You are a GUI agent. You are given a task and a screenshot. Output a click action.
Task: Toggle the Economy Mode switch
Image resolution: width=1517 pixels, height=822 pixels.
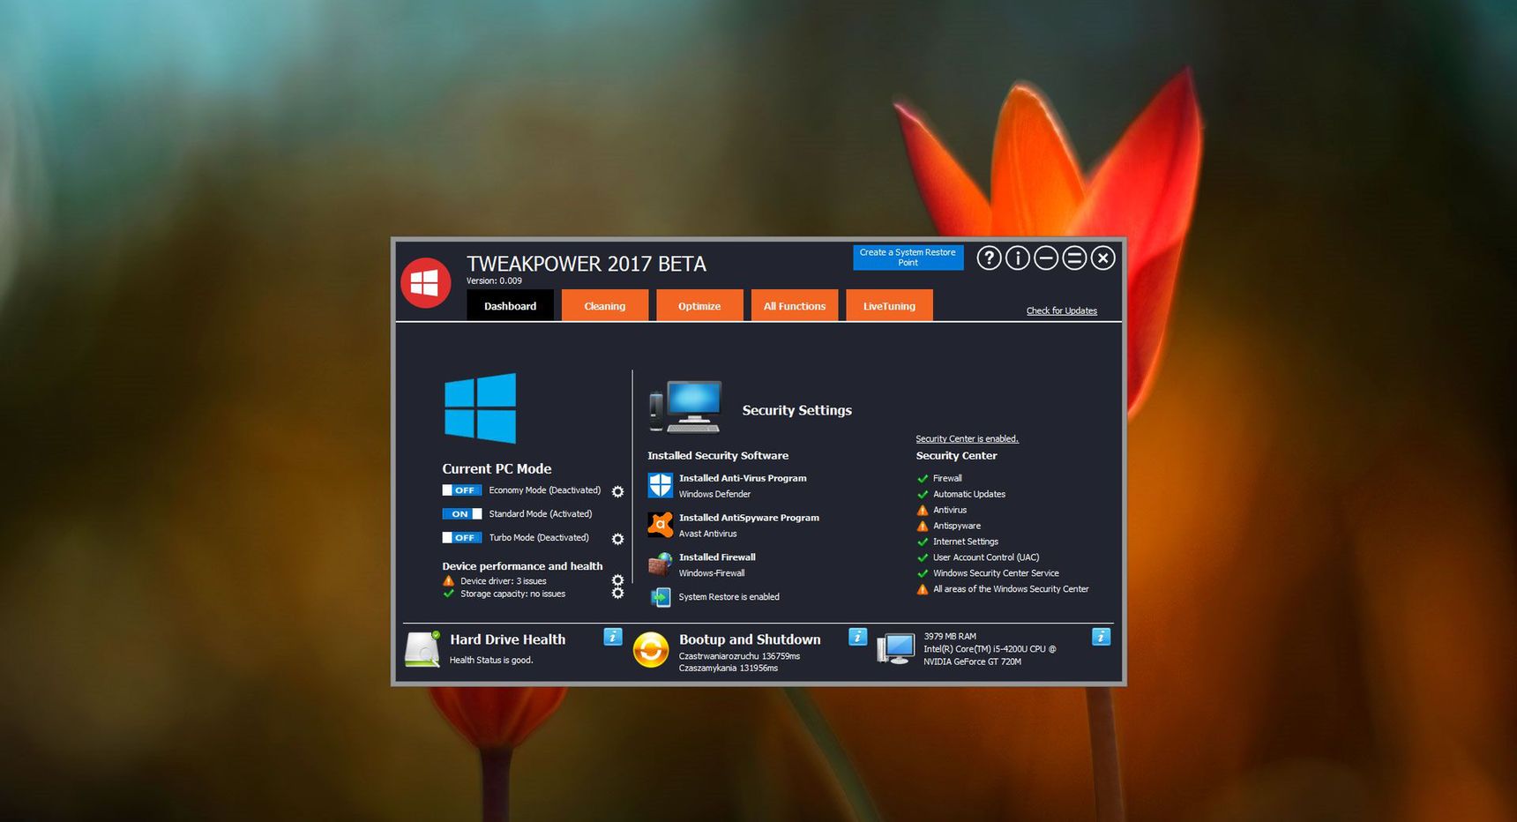(462, 490)
